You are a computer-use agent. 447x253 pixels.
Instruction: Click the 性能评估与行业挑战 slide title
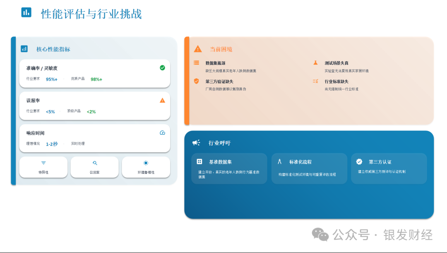point(91,14)
